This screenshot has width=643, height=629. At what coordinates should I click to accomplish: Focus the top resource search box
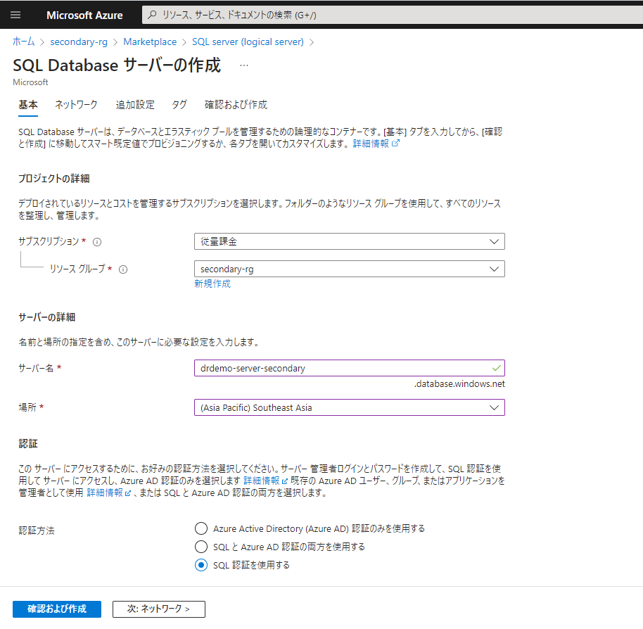(392, 15)
